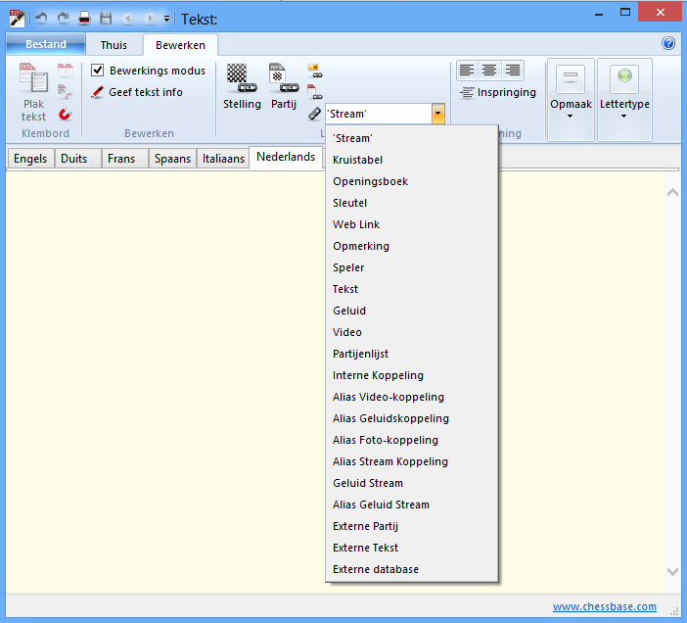This screenshot has width=687, height=623.
Task: Select the Nederlands language tab
Action: pos(286,157)
